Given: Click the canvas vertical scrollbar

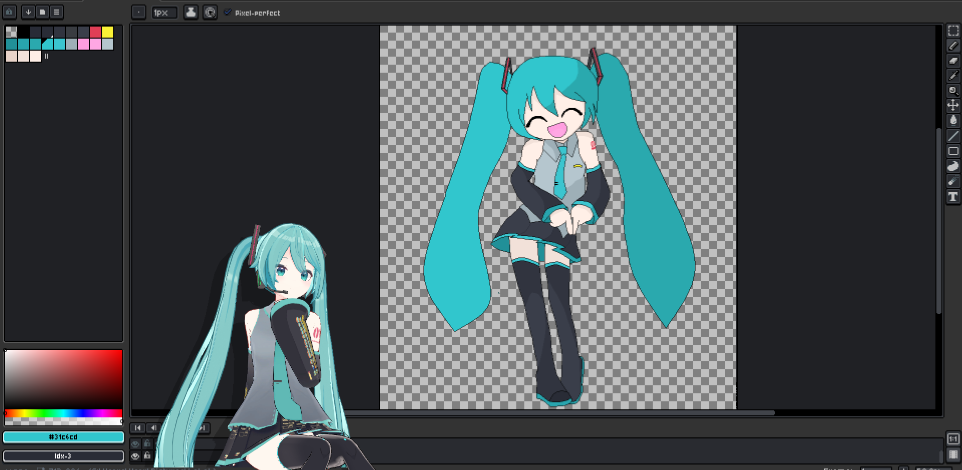Looking at the screenshot, I should [x=939, y=221].
